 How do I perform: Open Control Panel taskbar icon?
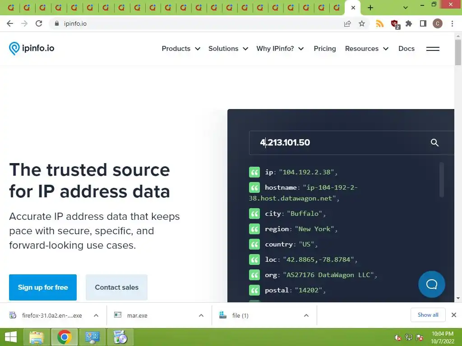point(92,337)
